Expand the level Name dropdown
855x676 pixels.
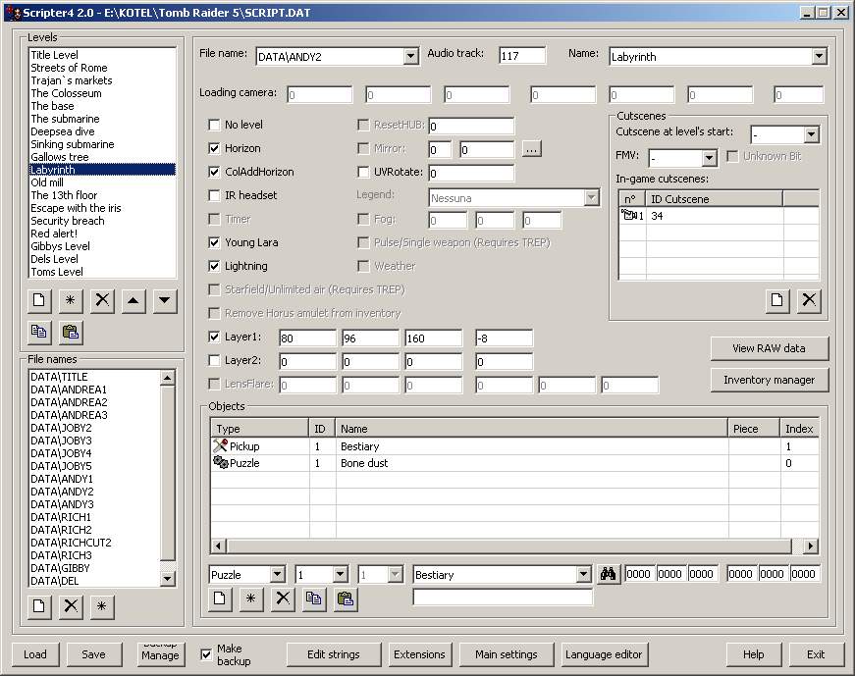click(819, 56)
